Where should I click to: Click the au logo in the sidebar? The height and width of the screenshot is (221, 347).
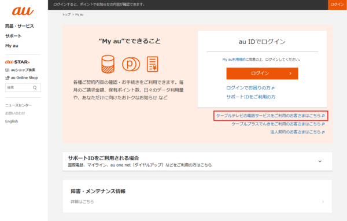(x=23, y=12)
